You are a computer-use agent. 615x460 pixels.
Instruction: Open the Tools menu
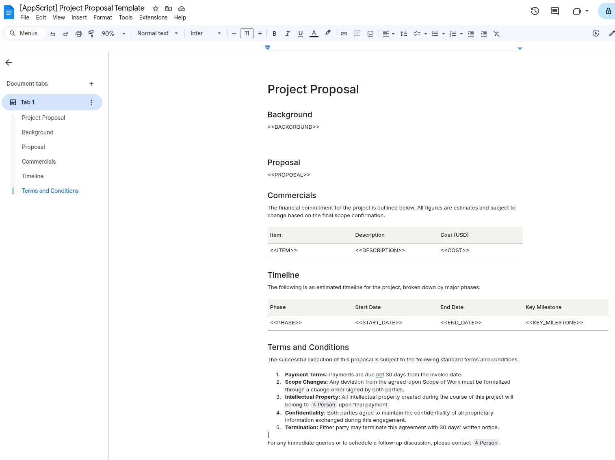pyautogui.click(x=126, y=17)
